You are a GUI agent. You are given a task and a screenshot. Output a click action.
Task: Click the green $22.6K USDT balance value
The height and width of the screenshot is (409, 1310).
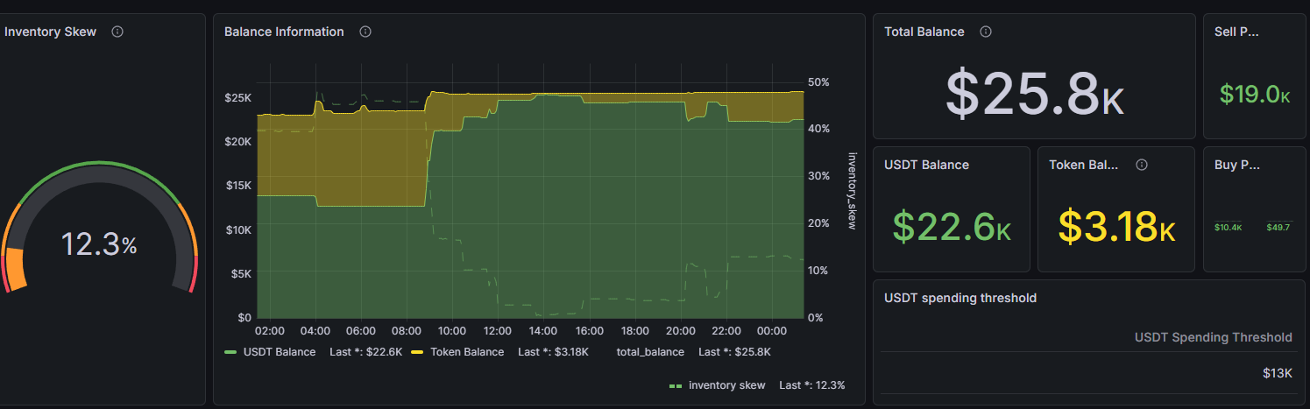[952, 226]
